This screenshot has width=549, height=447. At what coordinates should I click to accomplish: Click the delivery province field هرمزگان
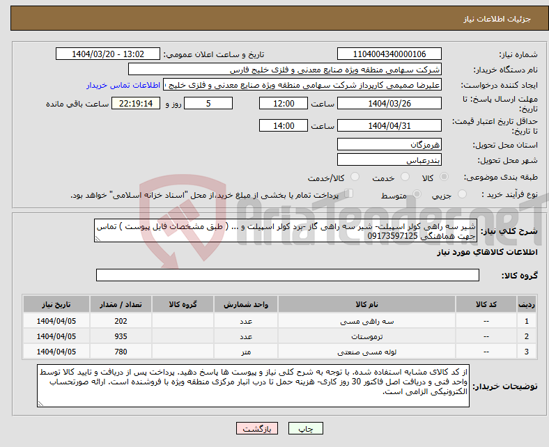tap(389, 144)
